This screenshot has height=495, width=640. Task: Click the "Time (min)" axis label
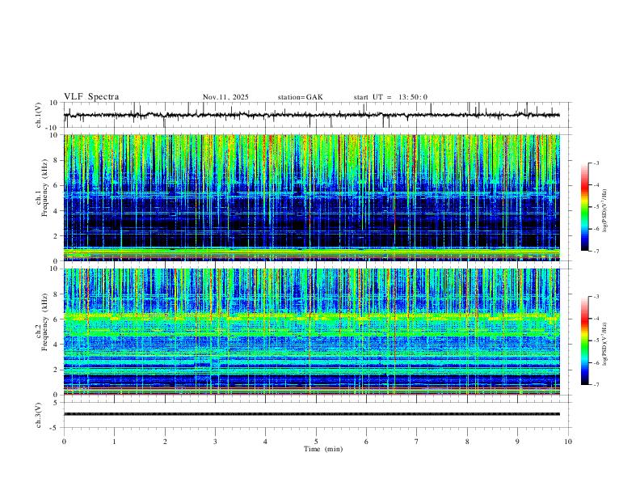323,449
